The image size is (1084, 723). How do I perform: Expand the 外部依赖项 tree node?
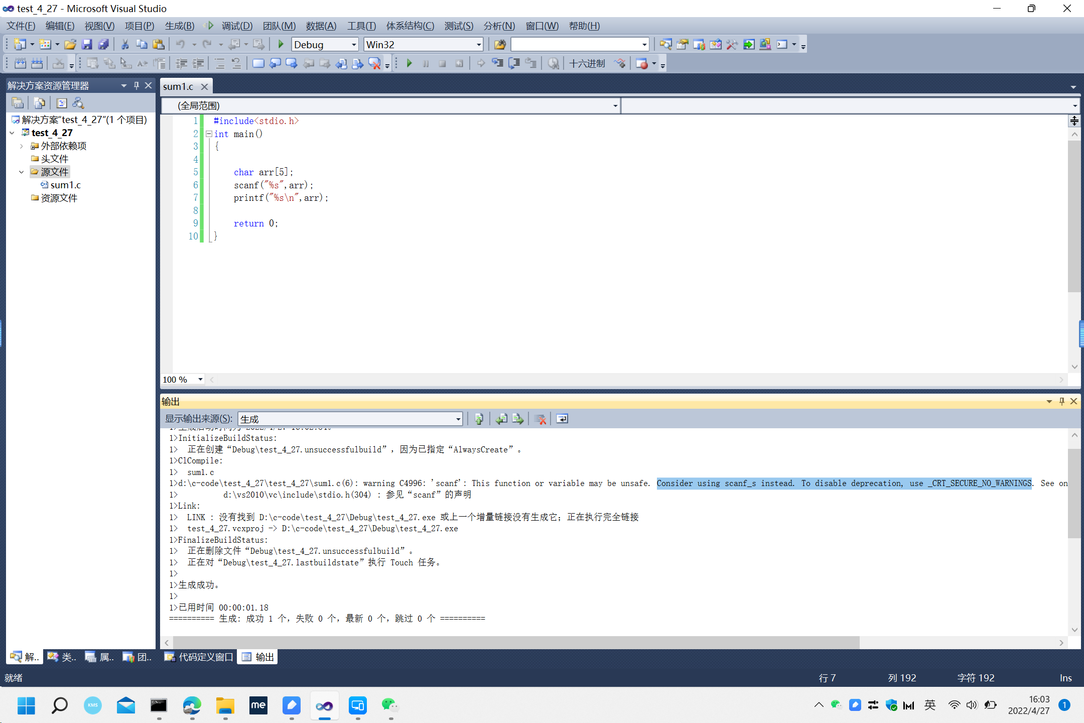[22, 146]
